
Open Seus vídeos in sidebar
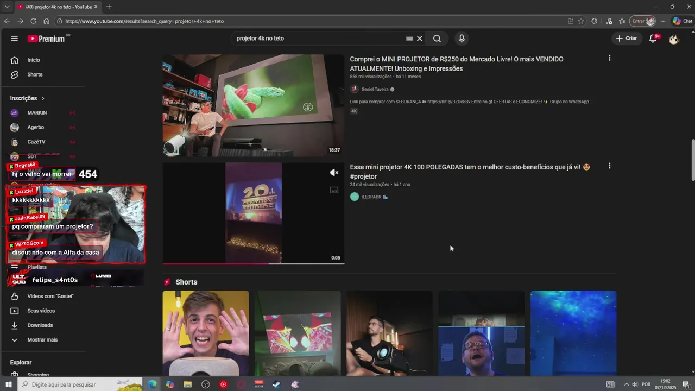point(41,311)
